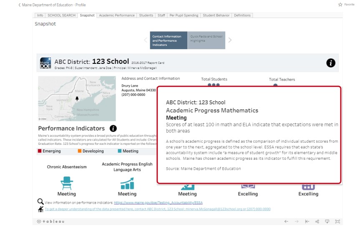Go to previous story point with left chevron

pyautogui.click(x=145, y=40)
